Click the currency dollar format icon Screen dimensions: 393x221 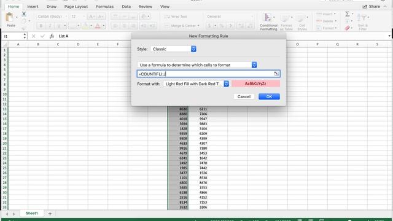(209, 26)
